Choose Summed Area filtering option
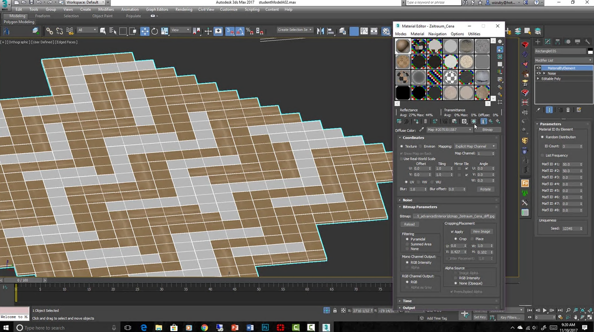 click(x=407, y=244)
